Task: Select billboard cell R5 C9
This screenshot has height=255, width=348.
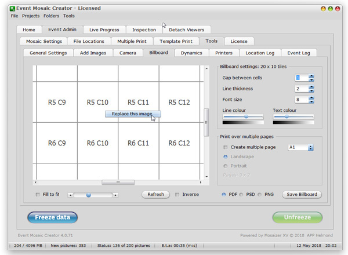Action: (57, 102)
